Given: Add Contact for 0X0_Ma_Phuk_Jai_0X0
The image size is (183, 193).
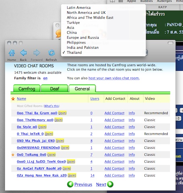Looking at the screenshot, I should pyautogui.click(x=114, y=141).
